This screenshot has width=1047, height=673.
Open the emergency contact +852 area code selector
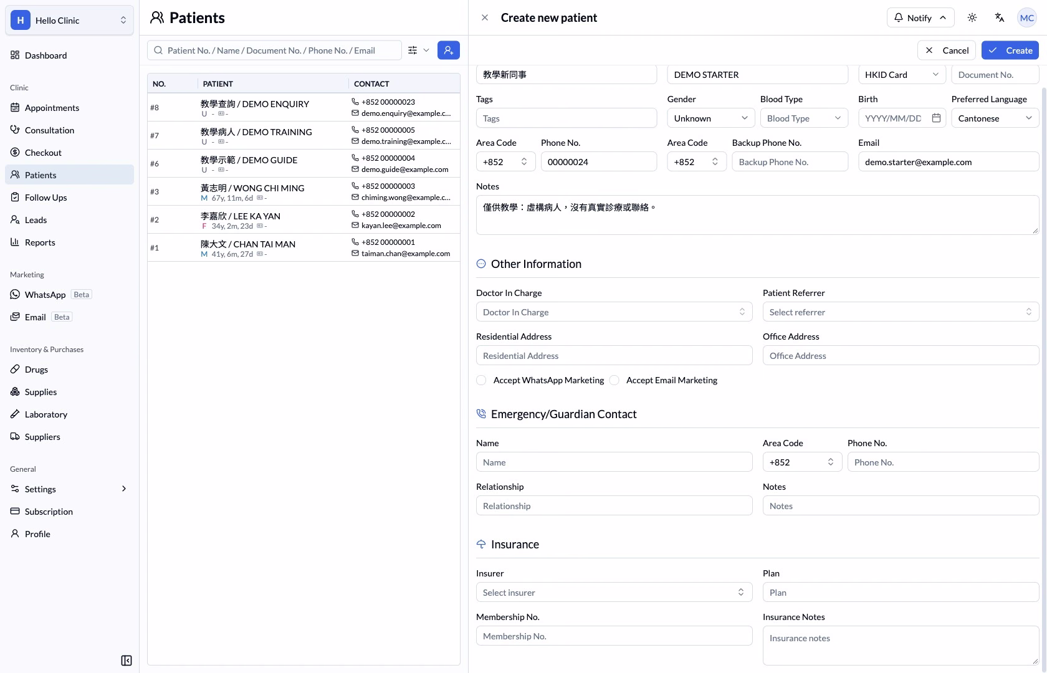coord(802,462)
